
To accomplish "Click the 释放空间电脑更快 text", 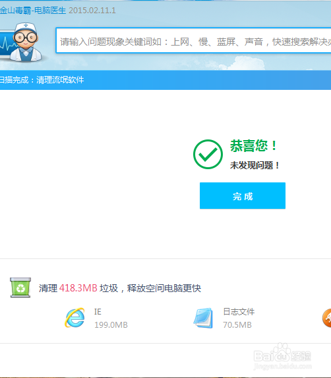I will [164, 288].
